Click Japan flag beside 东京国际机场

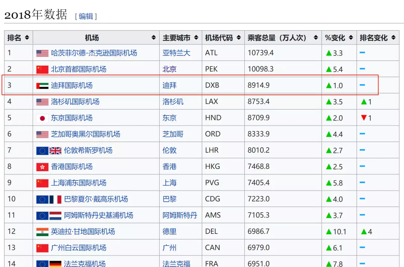42,118
